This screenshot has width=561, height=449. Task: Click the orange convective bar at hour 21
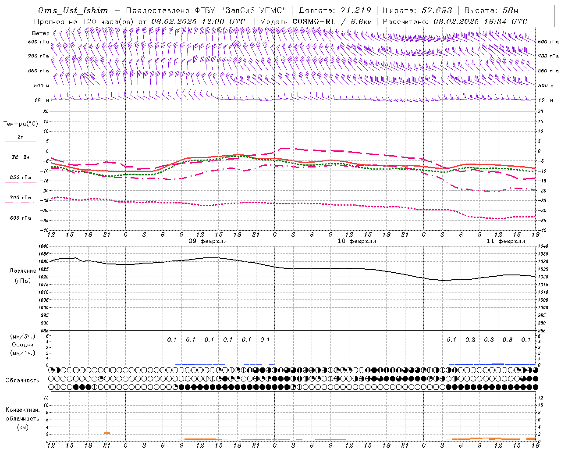(x=107, y=433)
